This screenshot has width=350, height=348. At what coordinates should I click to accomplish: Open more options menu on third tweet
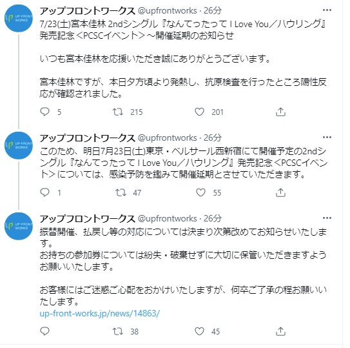coord(327,218)
